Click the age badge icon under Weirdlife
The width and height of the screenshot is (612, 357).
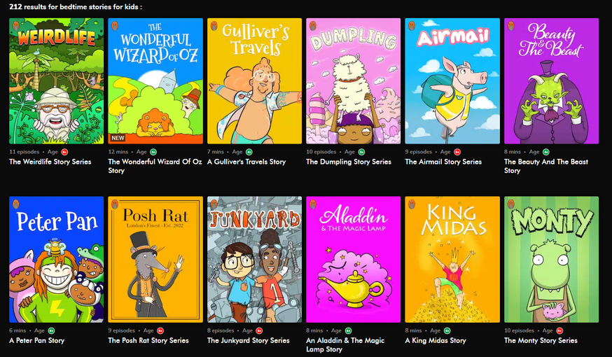64,152
